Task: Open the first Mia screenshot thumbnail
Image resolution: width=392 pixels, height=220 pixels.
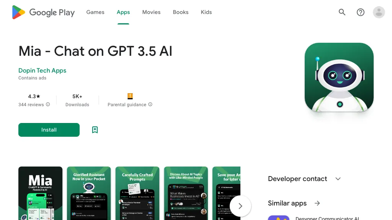Action: pos(40,193)
